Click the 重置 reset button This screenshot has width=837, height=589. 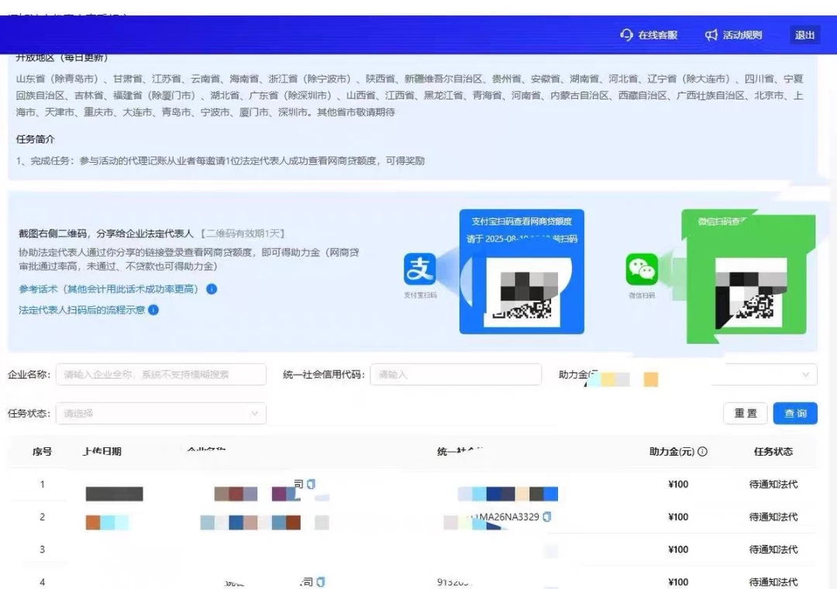(x=746, y=413)
